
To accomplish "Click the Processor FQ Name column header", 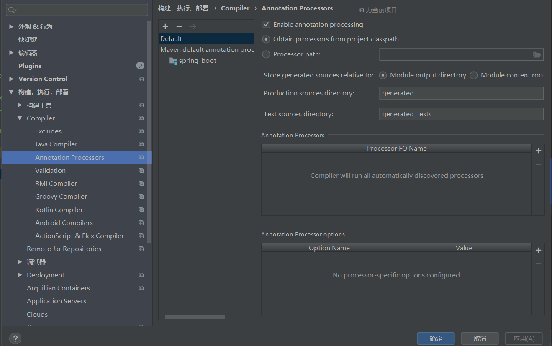I will pos(396,148).
